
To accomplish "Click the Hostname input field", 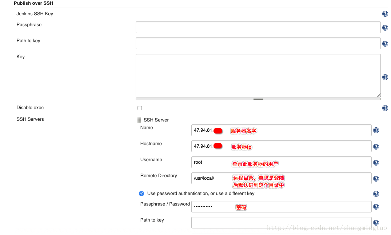I will coord(281,146).
